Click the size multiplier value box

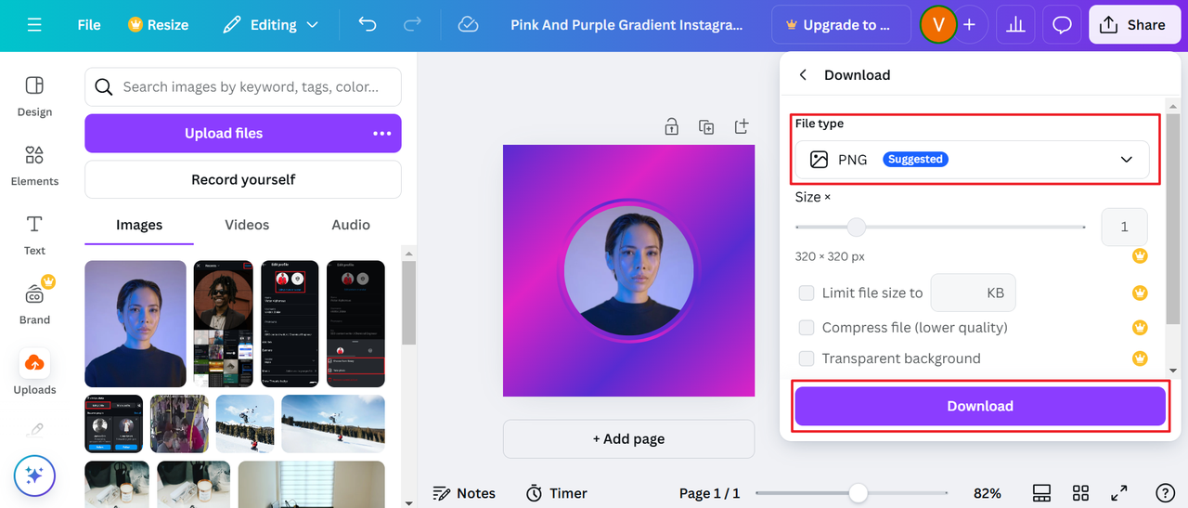coord(1124,227)
